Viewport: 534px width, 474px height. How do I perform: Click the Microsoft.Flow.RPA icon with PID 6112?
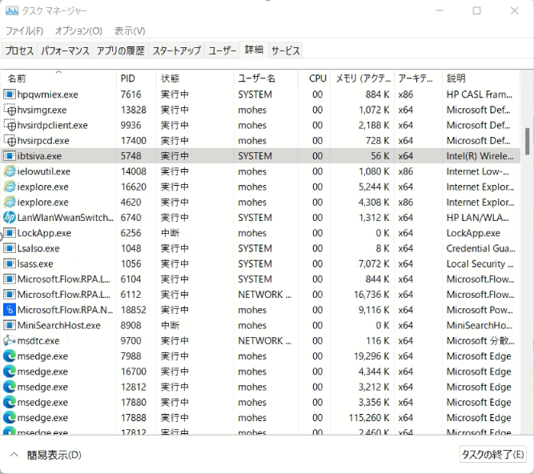pos(10,294)
